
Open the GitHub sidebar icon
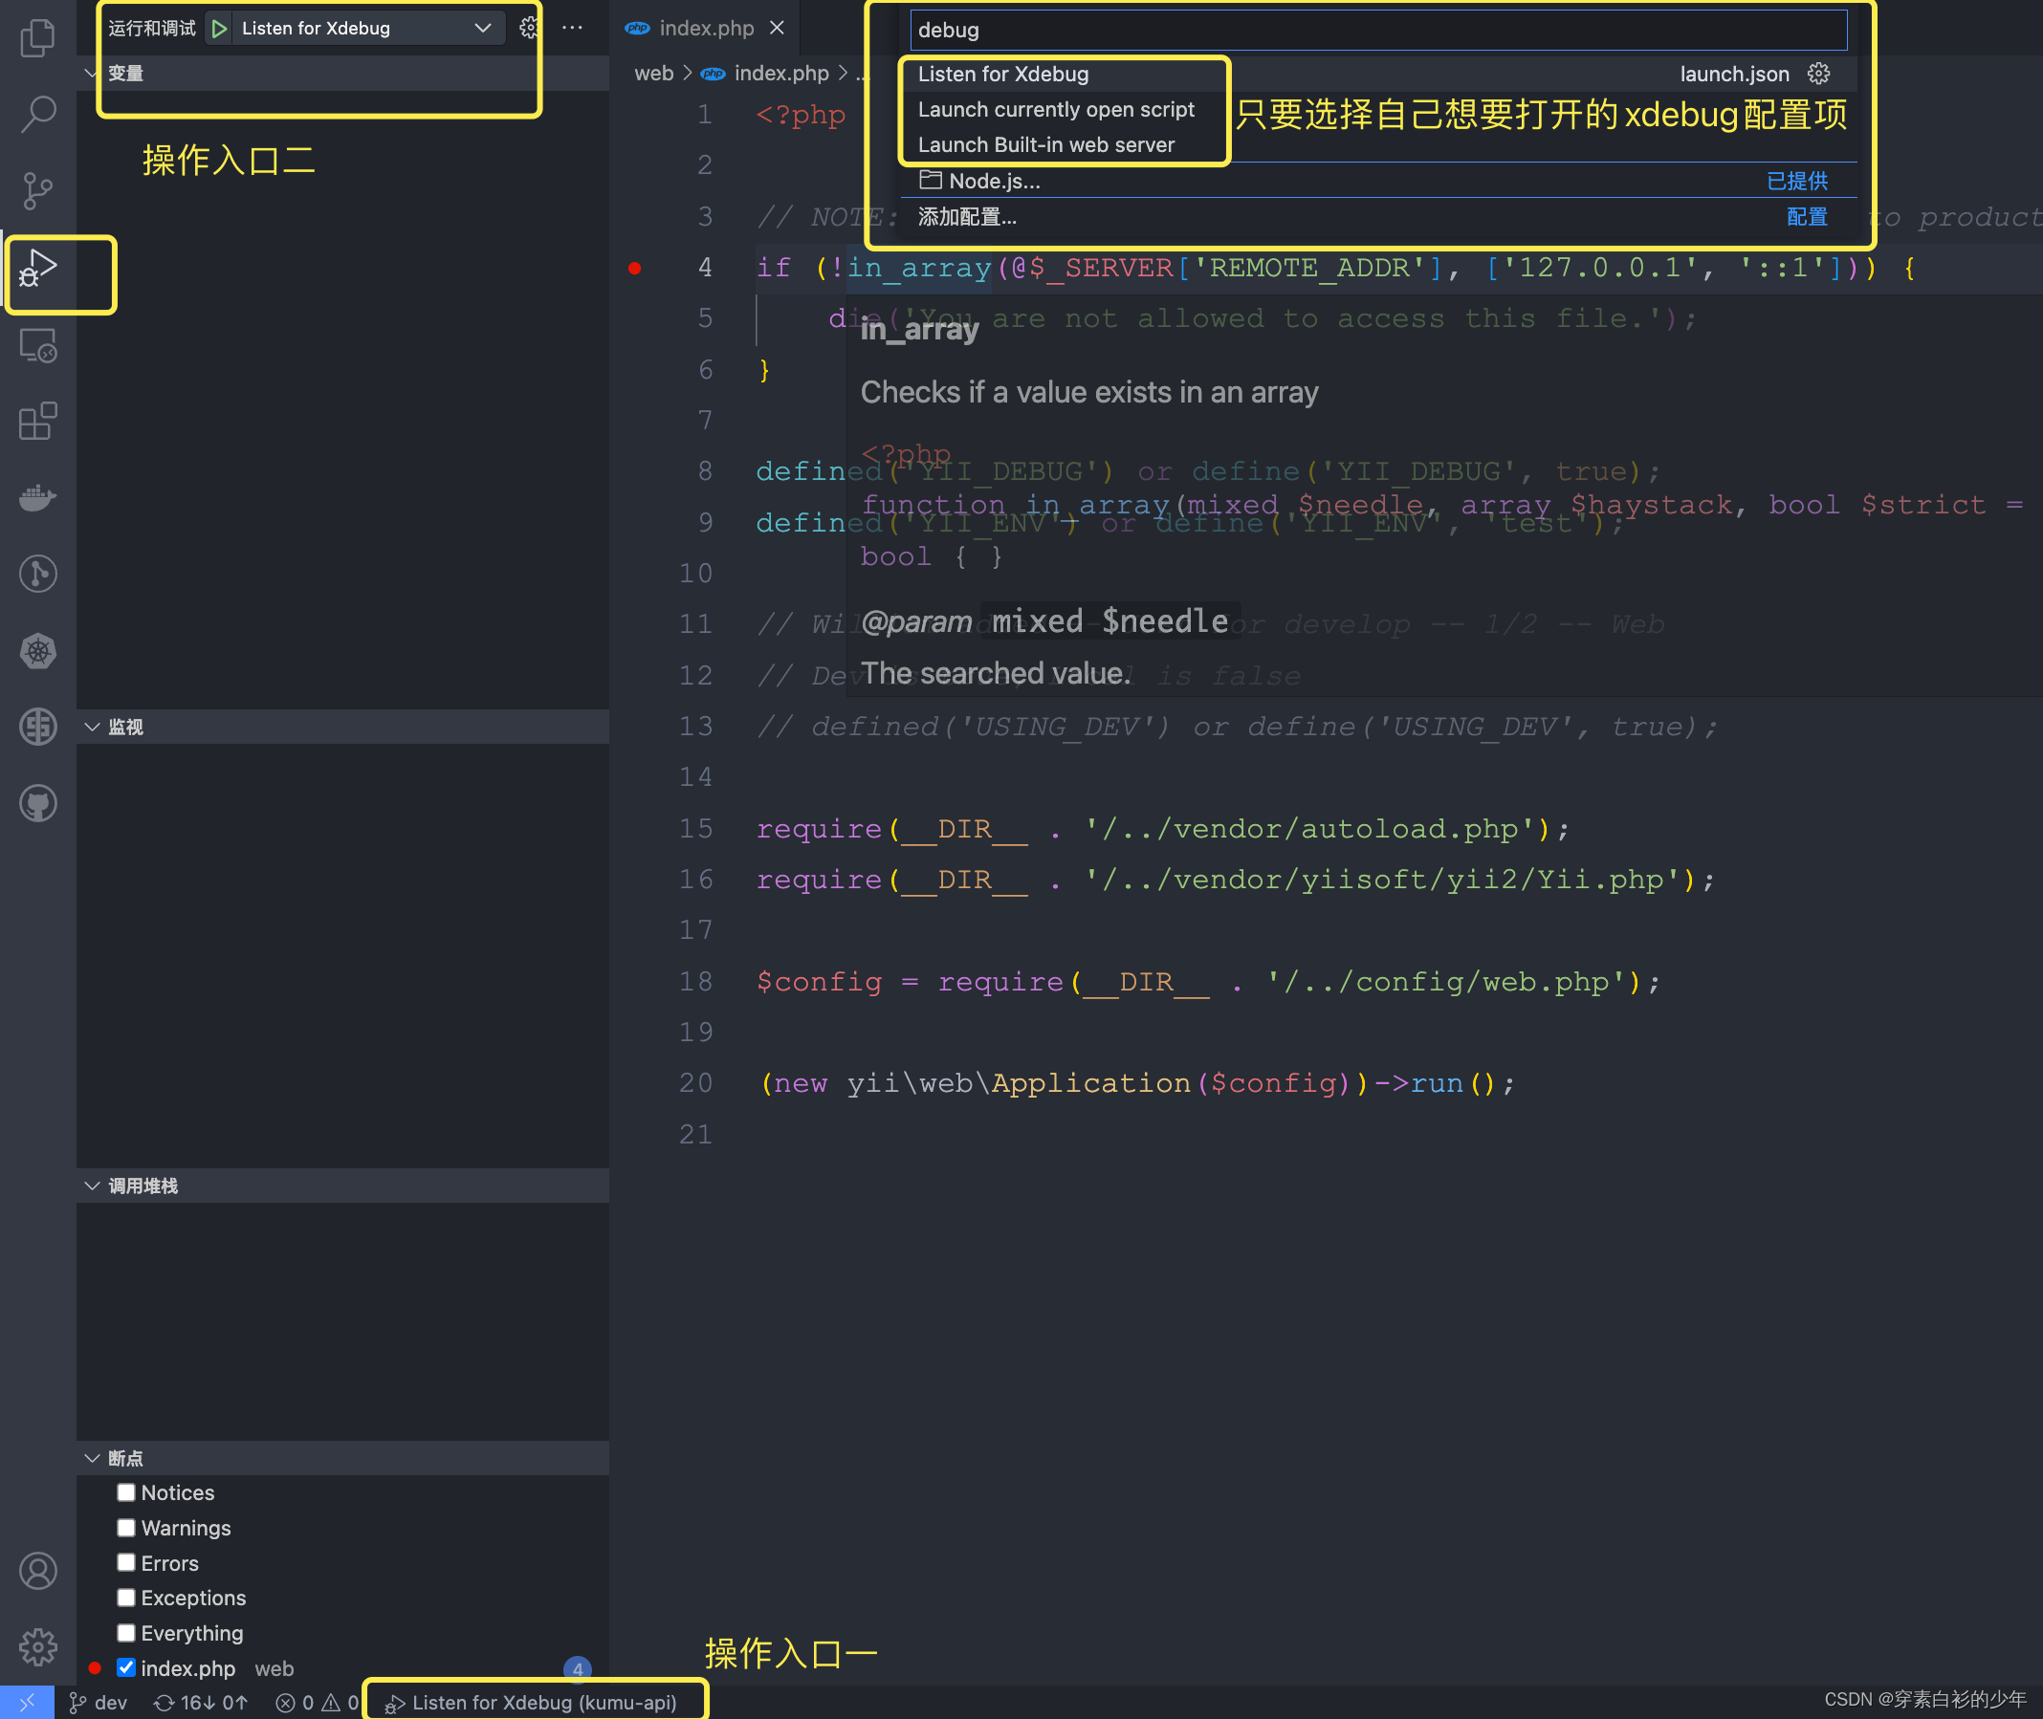pyautogui.click(x=37, y=804)
